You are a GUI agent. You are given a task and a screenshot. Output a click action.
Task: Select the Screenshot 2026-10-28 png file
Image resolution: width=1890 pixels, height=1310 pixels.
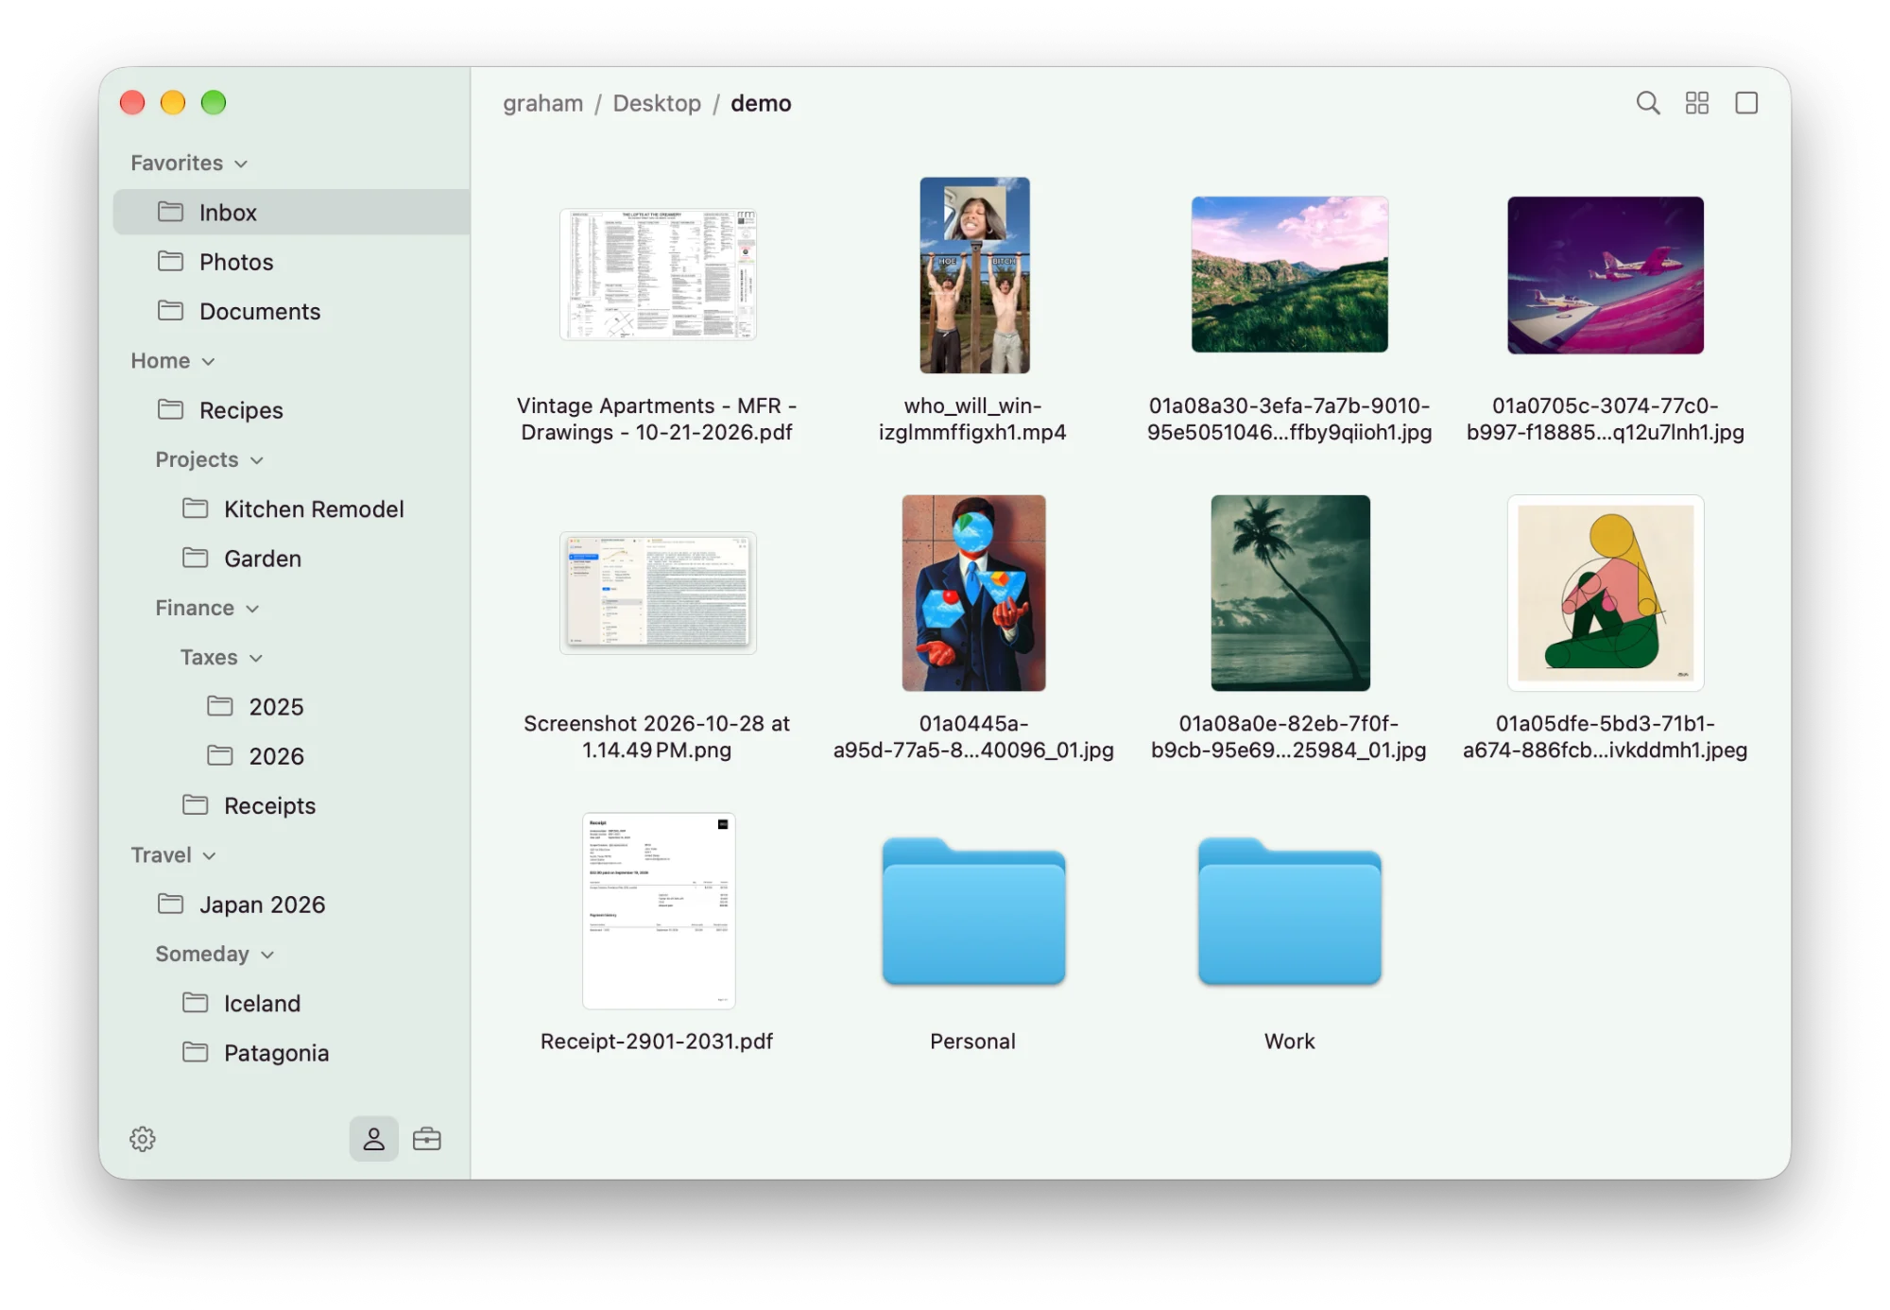pos(658,593)
